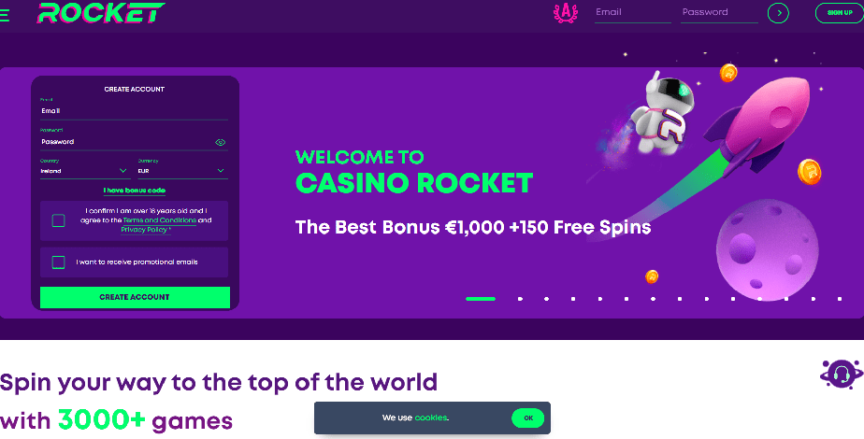Click the Rocket casino logo
The height and width of the screenshot is (439, 864).
point(101,13)
